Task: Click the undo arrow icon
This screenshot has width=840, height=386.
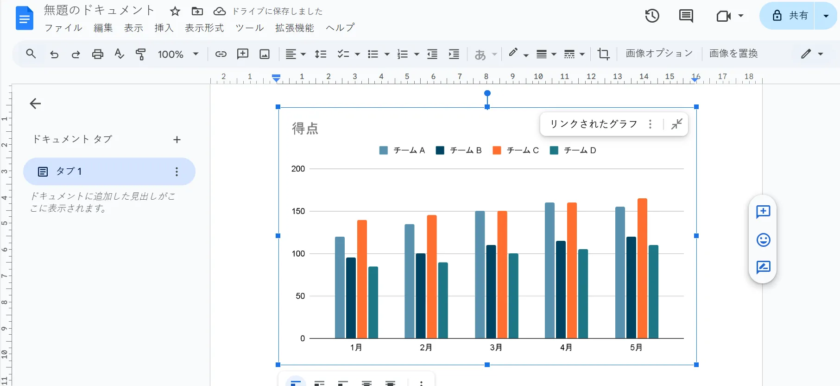Action: tap(54, 54)
